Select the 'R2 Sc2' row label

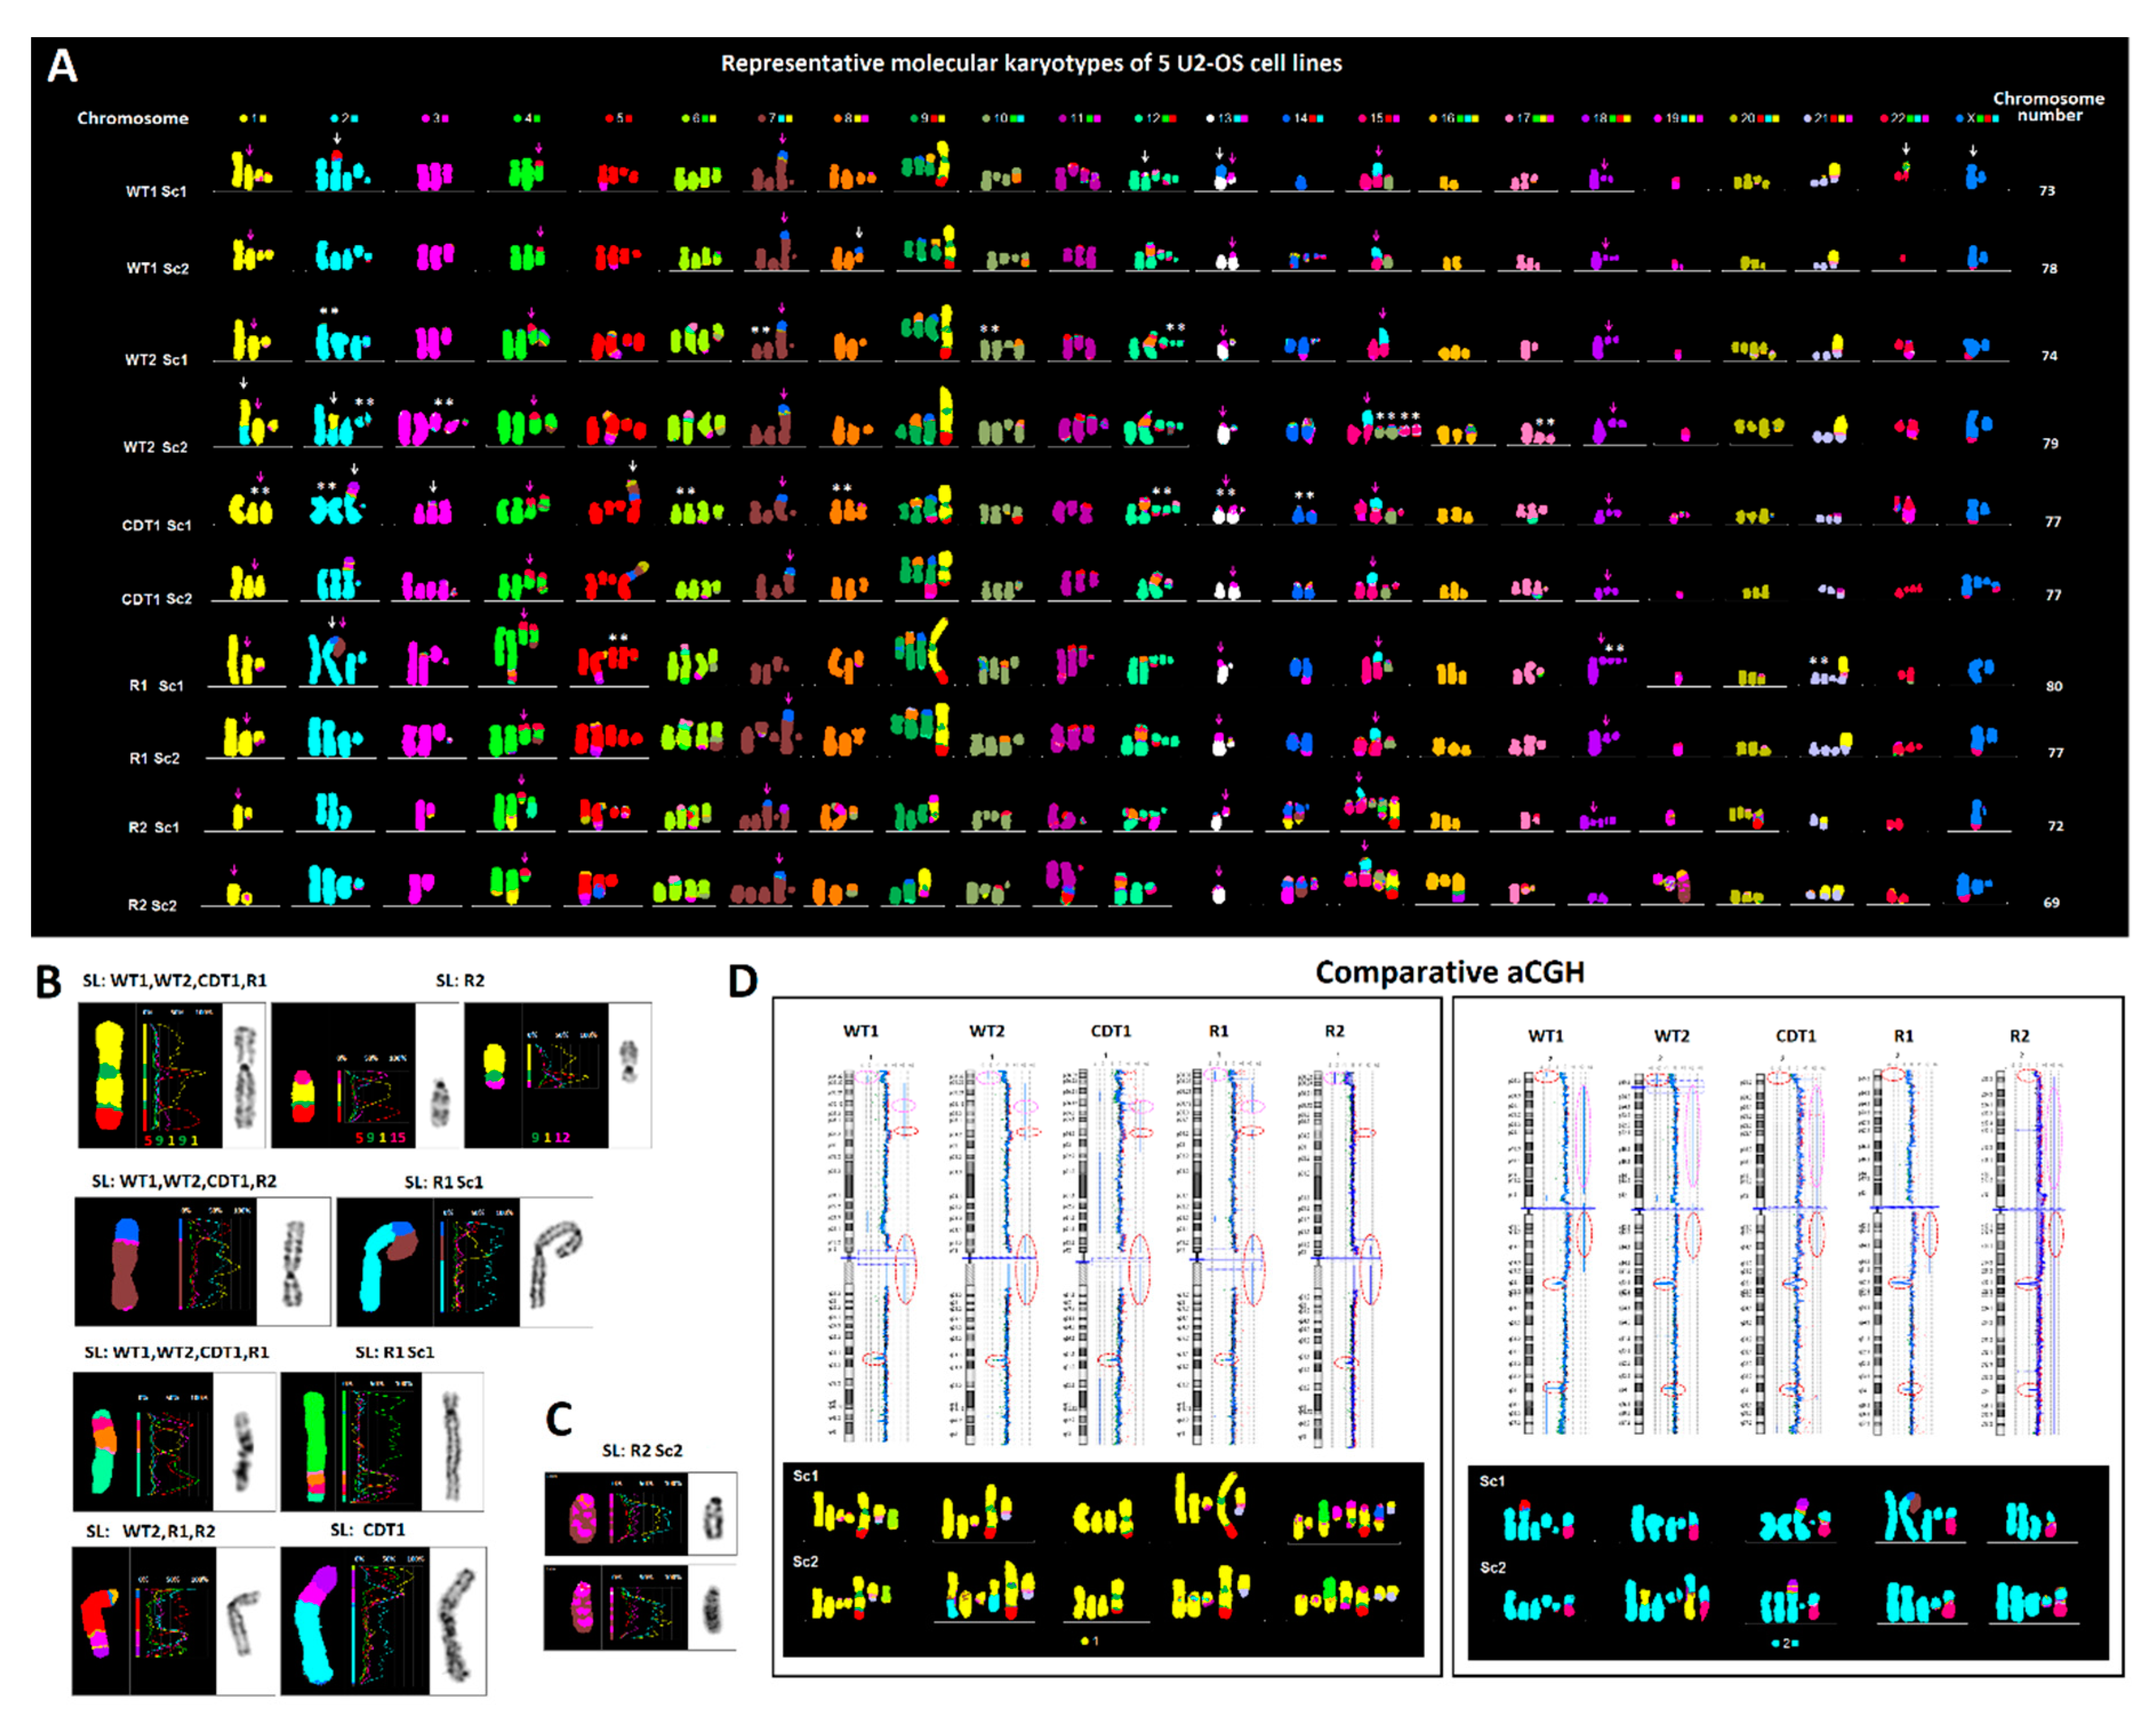152,905
